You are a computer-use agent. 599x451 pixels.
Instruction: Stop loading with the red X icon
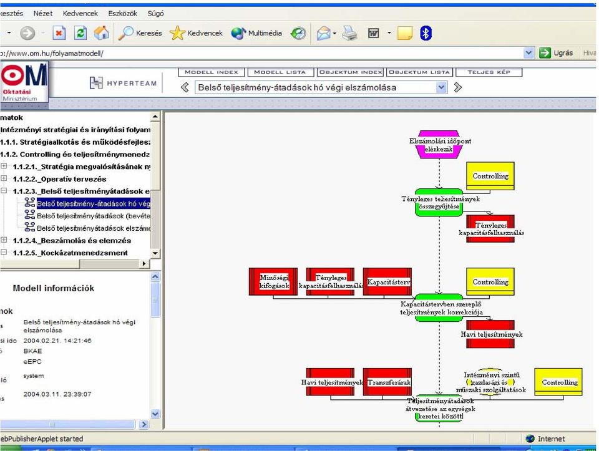tap(59, 33)
